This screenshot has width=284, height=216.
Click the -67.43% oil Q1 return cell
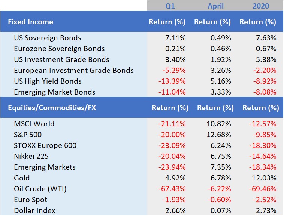173,189
